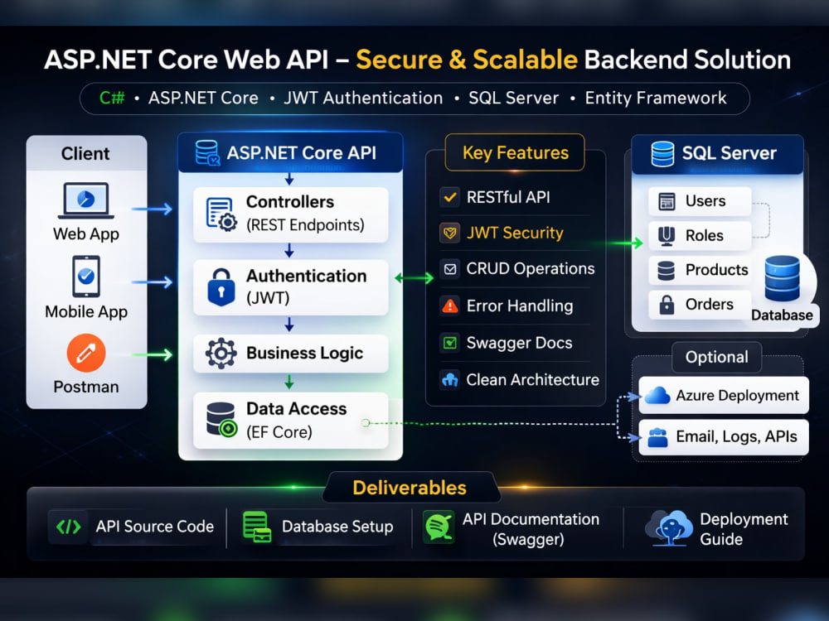Viewport: 829px width, 621px height.
Task: Click the Web App laptop icon
Action: pos(85,200)
